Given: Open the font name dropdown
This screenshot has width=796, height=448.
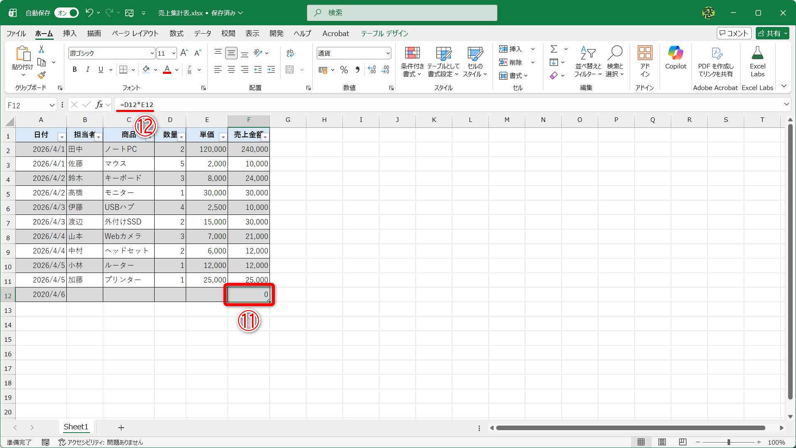Looking at the screenshot, I should (x=152, y=53).
